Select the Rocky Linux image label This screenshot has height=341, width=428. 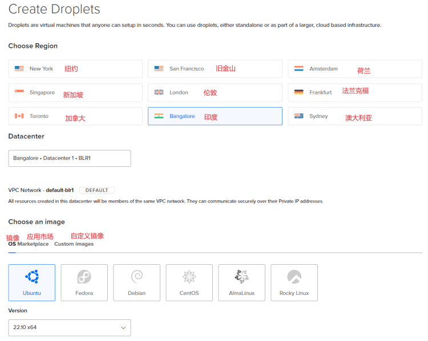tap(294, 293)
